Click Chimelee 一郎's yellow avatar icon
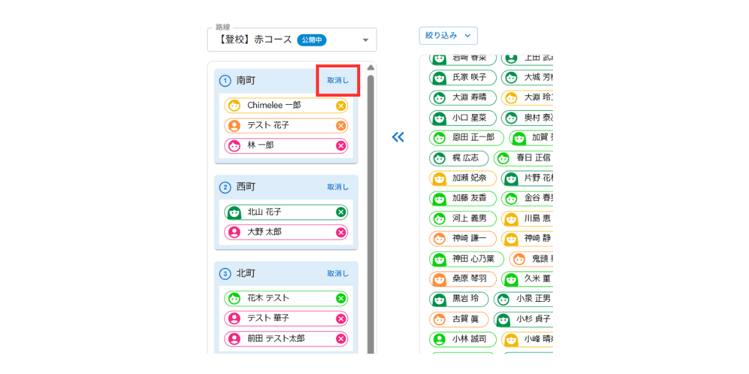749x374 pixels. pyautogui.click(x=236, y=105)
